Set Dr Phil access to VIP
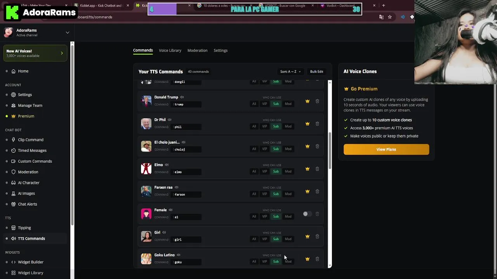Viewport: 497px width, 279px height. click(264, 126)
